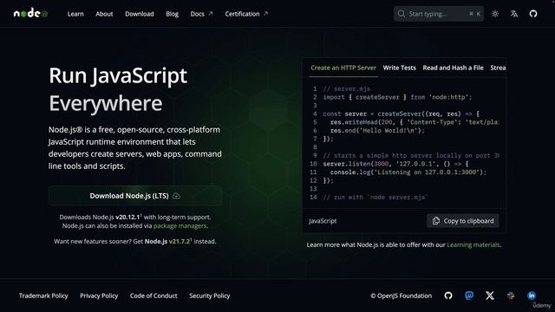
Task: Open the footer X (Twitter) icon
Action: (490, 296)
